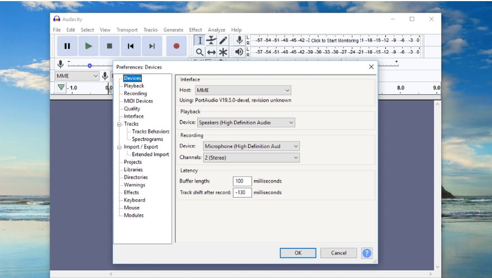Screen dimensions: 492x278
Task: Select Quality in preferences tree
Action: pos(132,108)
